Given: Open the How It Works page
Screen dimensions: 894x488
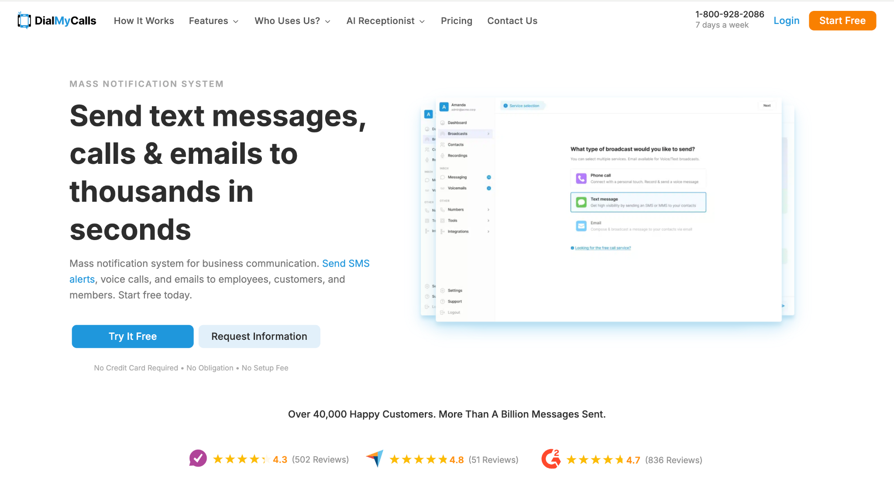Looking at the screenshot, I should (x=144, y=21).
